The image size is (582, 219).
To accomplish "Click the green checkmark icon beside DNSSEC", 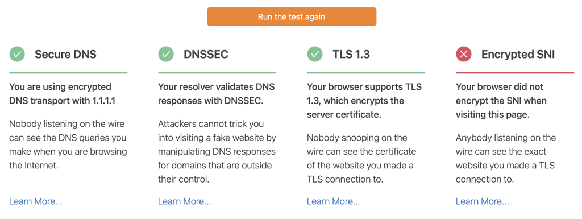I will point(166,54).
